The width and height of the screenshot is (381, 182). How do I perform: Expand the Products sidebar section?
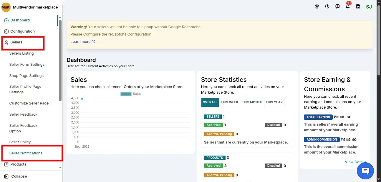pyautogui.click(x=18, y=164)
